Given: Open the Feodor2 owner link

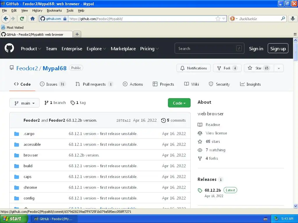Looking at the screenshot, I should point(27,68).
